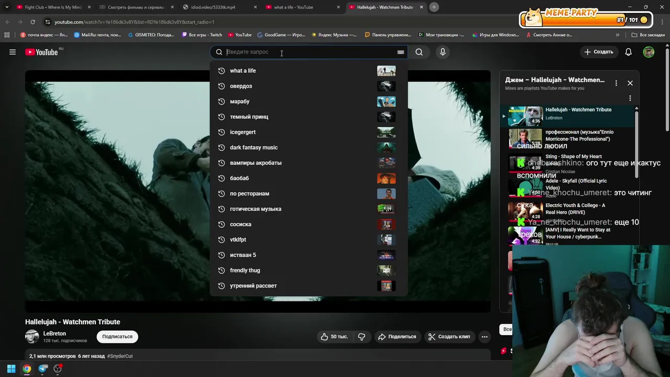Click the dislike thumbs-down button
This screenshot has height=377, width=670.
(362, 337)
